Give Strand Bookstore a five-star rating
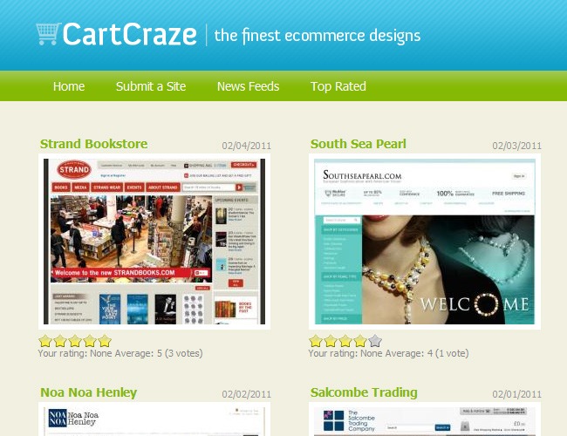The width and height of the screenshot is (567, 436). 105,341
